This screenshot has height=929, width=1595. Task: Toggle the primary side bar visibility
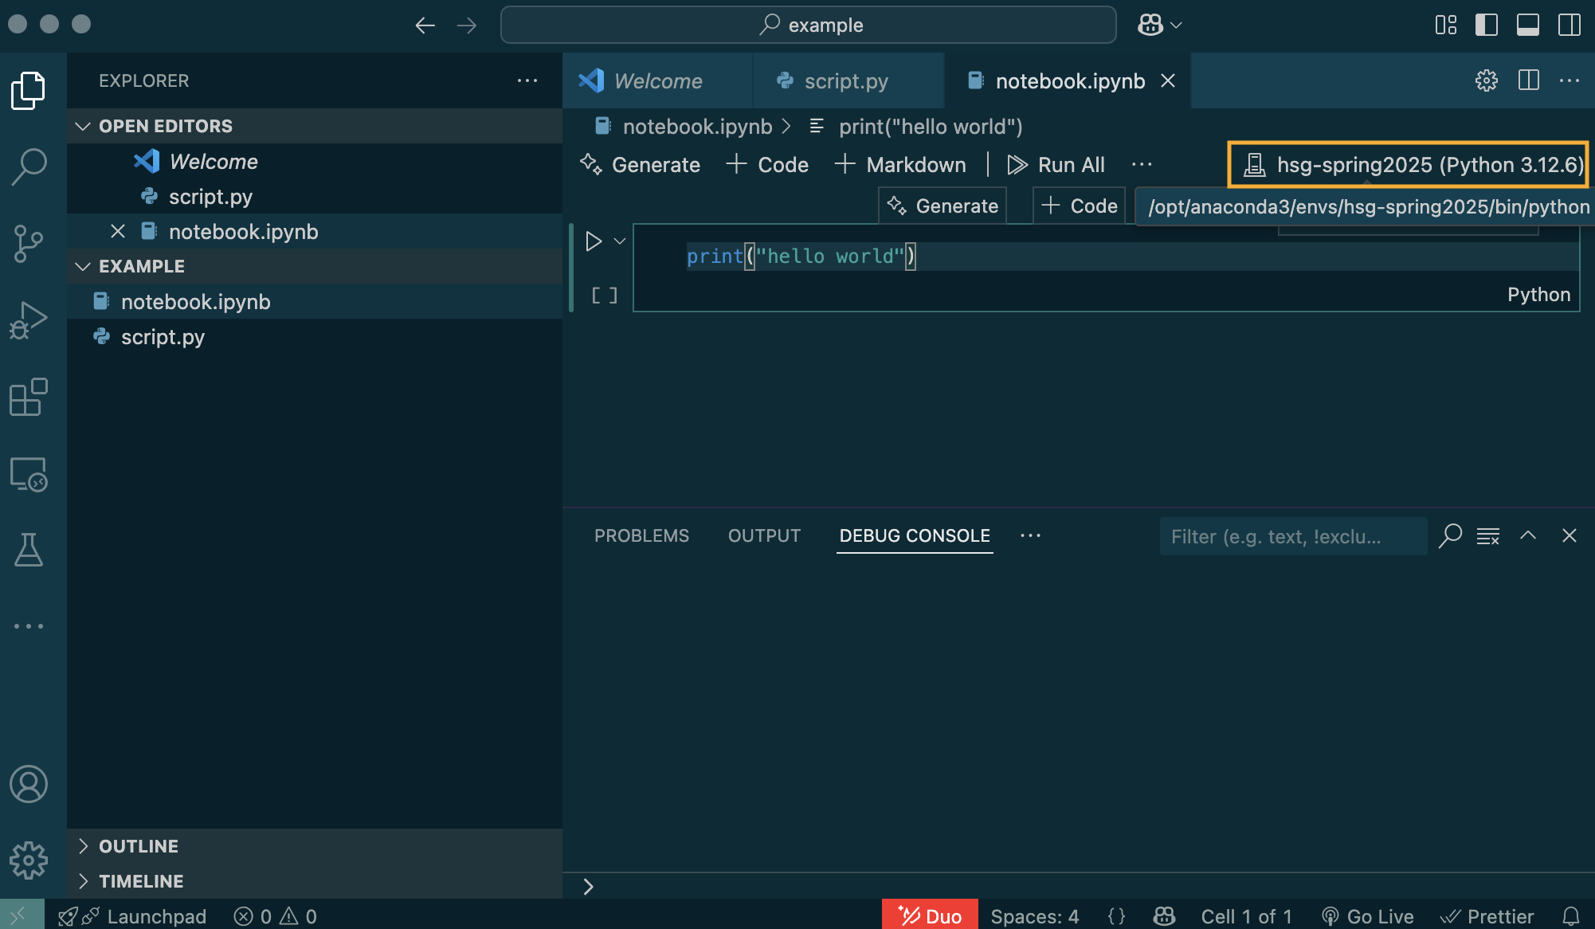[x=1486, y=25]
